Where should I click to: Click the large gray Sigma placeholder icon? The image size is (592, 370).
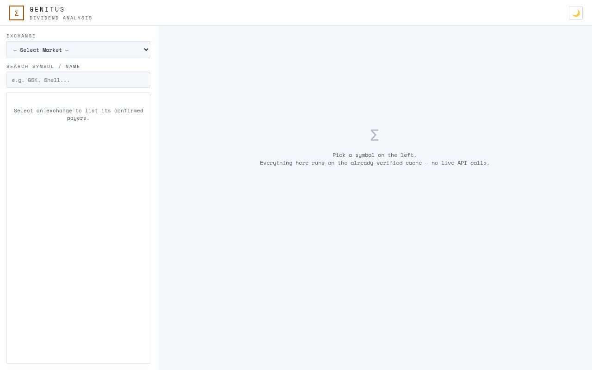375,135
